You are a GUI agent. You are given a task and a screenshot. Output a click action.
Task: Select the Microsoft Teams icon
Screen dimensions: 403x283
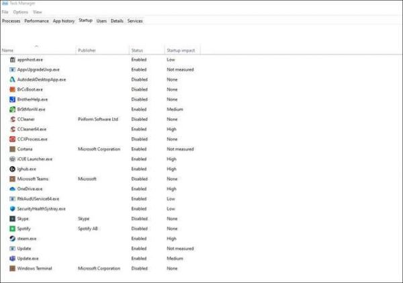click(x=13, y=179)
